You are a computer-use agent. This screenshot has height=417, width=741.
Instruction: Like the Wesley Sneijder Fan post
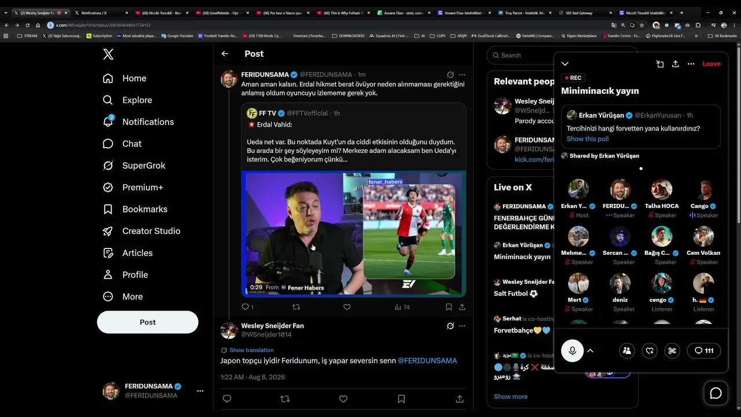point(343,398)
